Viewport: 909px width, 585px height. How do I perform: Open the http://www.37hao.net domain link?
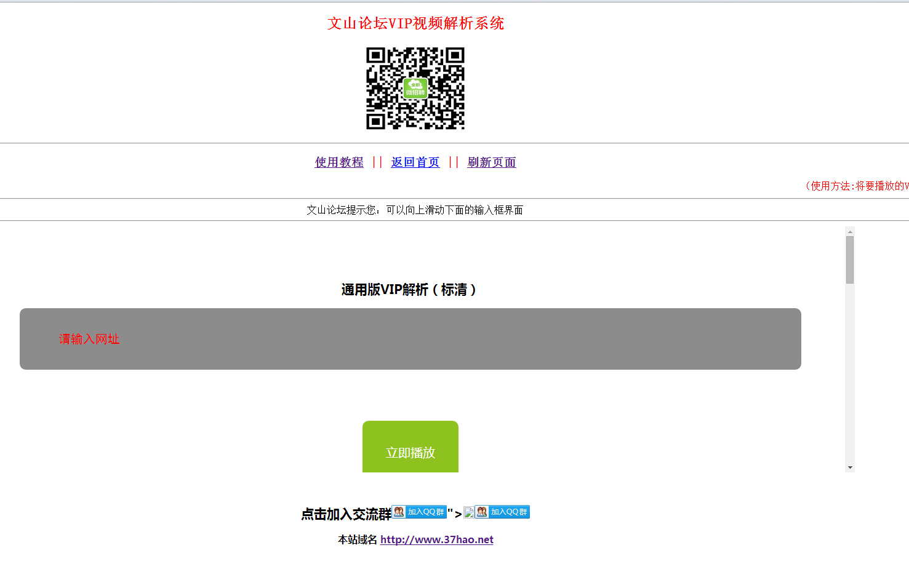point(437,539)
